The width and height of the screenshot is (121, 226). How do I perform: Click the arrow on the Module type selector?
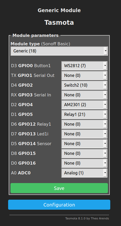[106, 51]
